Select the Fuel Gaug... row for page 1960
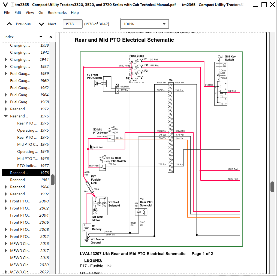 click(26, 81)
